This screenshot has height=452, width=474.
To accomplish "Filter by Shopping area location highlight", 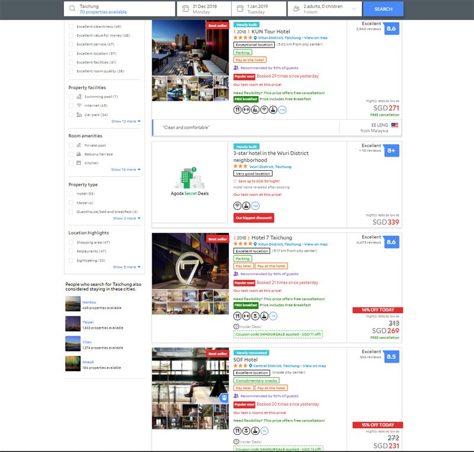I will click(x=71, y=243).
